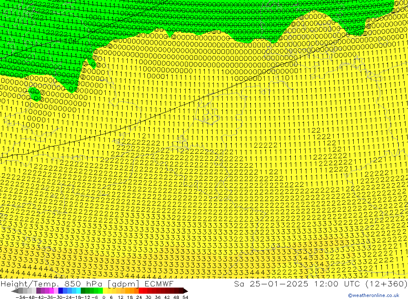Pick the cyan swatch in the legend

coord(78,291)
